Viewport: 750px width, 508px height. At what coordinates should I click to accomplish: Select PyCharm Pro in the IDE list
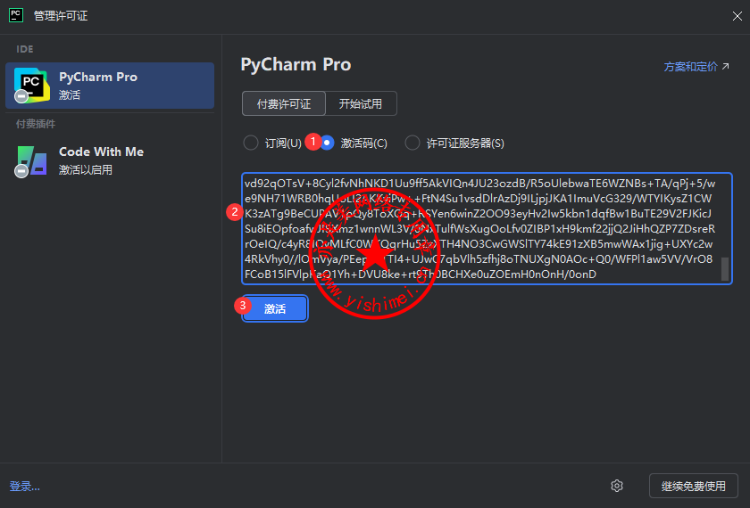tap(110, 86)
